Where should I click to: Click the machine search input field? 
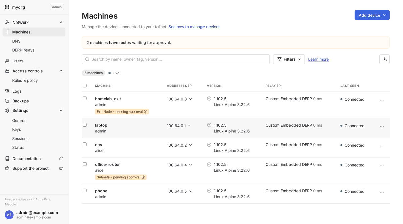(x=176, y=59)
